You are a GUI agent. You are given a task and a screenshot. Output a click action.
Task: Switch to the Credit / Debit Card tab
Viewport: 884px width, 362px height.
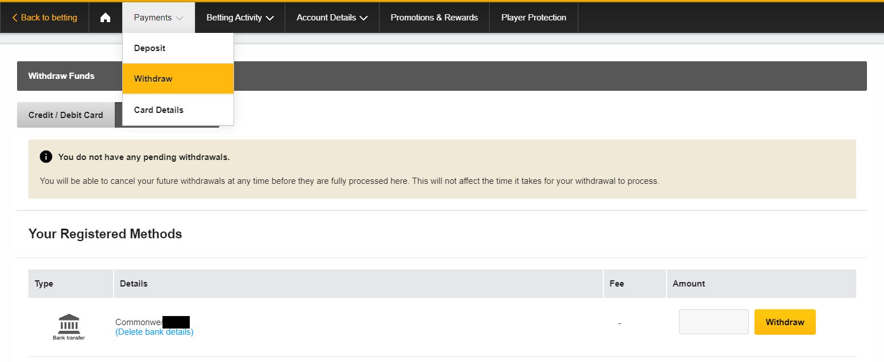point(65,115)
